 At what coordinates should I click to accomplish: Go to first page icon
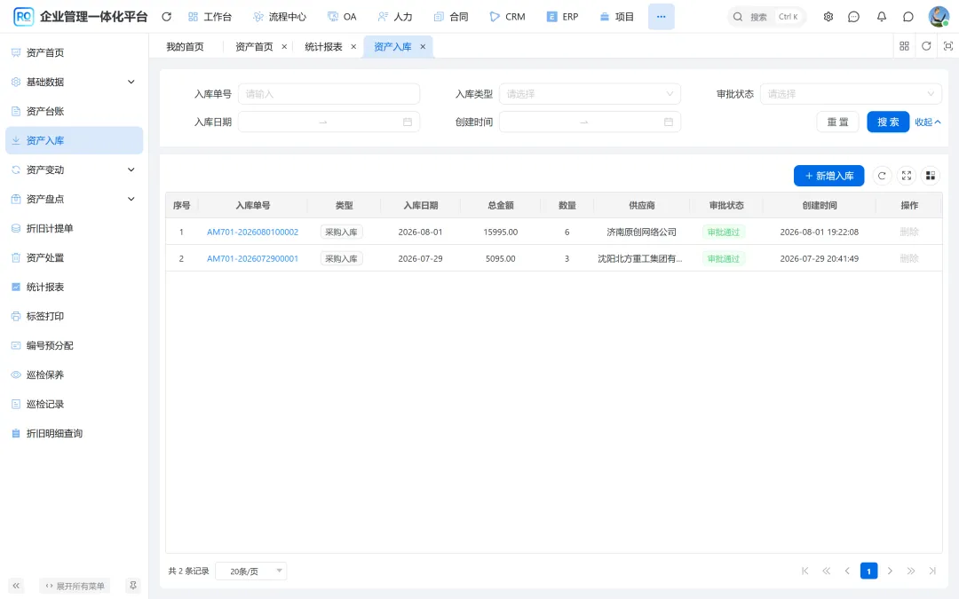tap(804, 571)
